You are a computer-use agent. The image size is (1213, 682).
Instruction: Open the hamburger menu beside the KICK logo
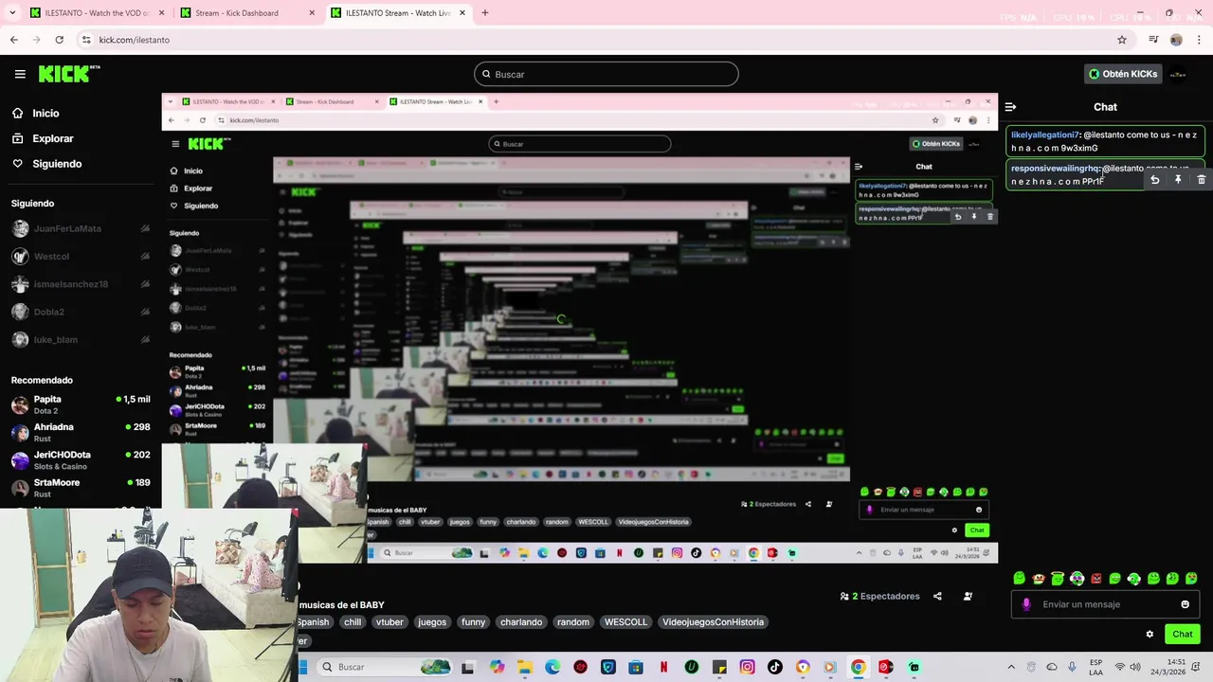coord(20,74)
